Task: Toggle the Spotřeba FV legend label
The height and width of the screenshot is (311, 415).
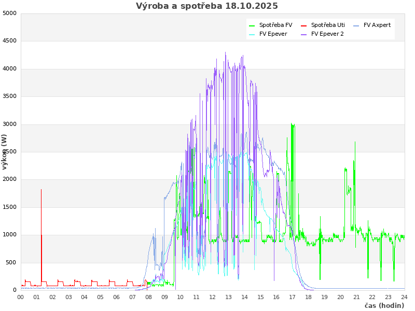Action: [x=275, y=25]
